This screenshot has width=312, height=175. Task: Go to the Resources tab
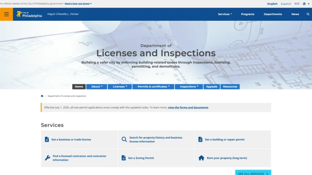[x=230, y=87]
